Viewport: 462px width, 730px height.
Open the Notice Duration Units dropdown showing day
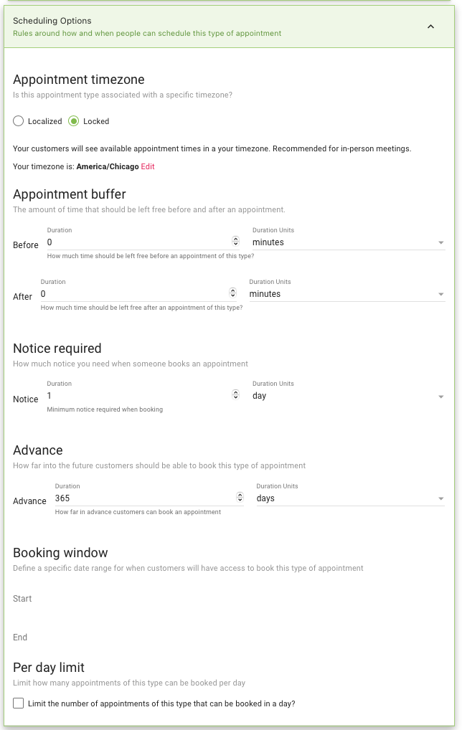[349, 396]
